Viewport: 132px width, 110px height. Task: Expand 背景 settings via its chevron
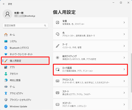pyautogui.click(x=124, y=22)
